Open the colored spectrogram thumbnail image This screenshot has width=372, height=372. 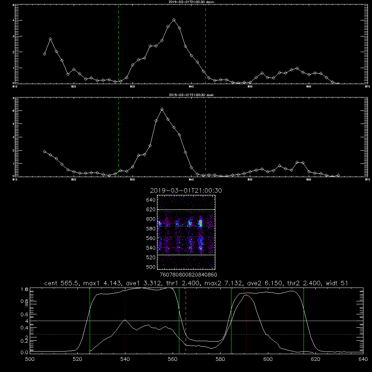click(186, 232)
